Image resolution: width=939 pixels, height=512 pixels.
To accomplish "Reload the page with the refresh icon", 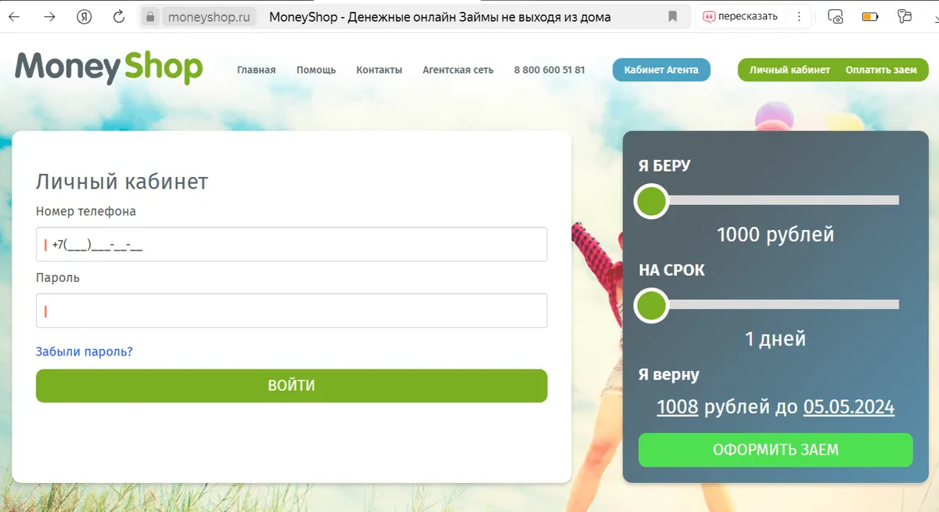I will (119, 16).
